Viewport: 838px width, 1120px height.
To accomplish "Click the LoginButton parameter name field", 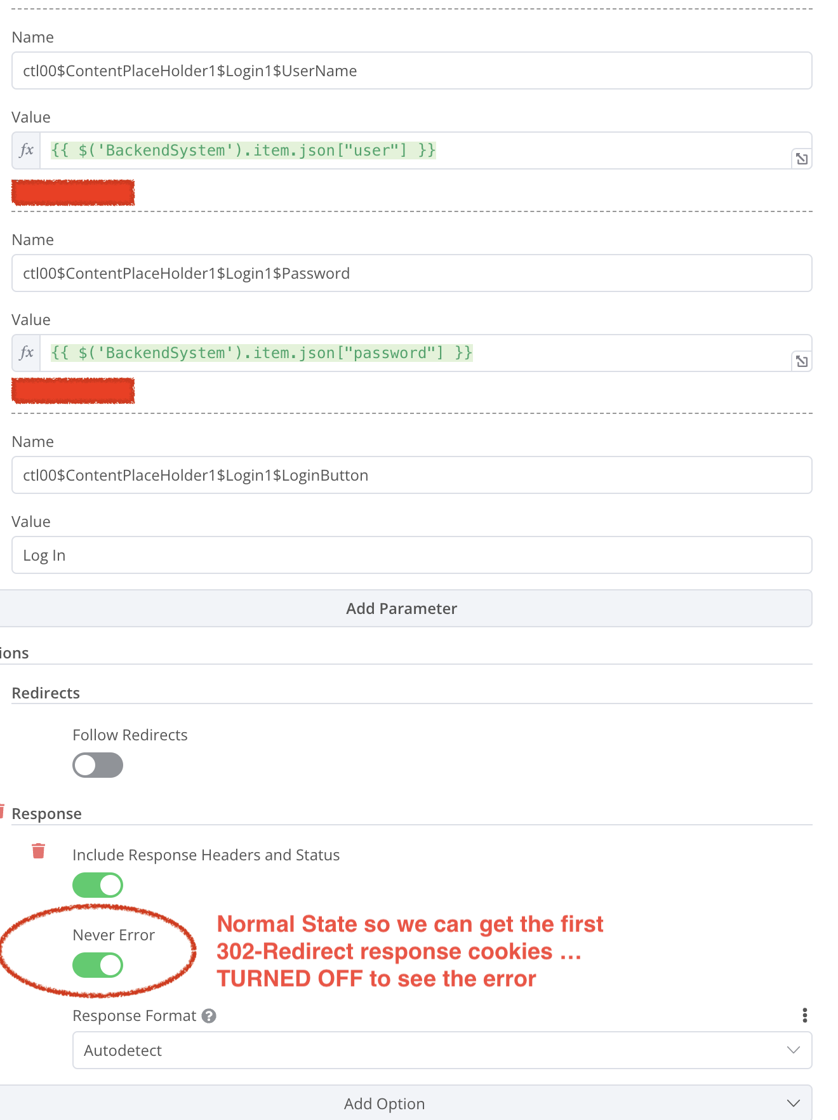I will pos(411,475).
